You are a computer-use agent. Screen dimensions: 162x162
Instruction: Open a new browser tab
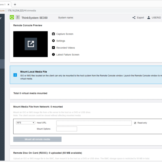tap(15, 4)
